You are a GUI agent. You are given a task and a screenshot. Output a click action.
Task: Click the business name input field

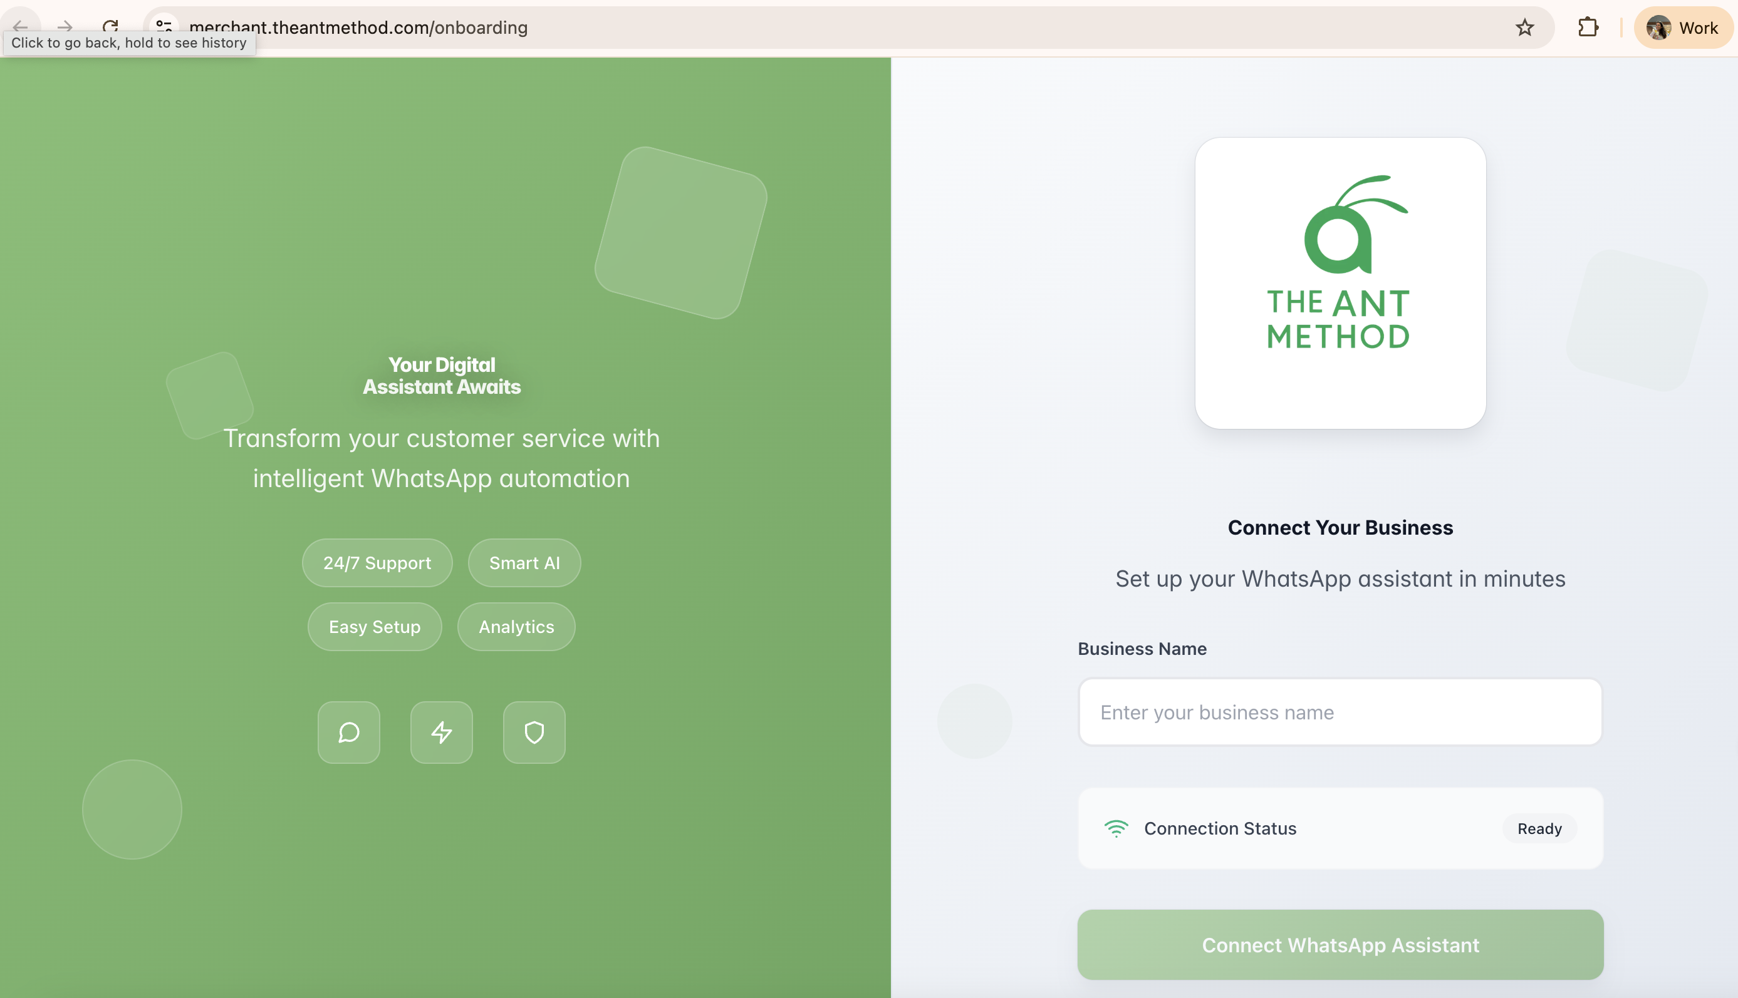[x=1339, y=712]
